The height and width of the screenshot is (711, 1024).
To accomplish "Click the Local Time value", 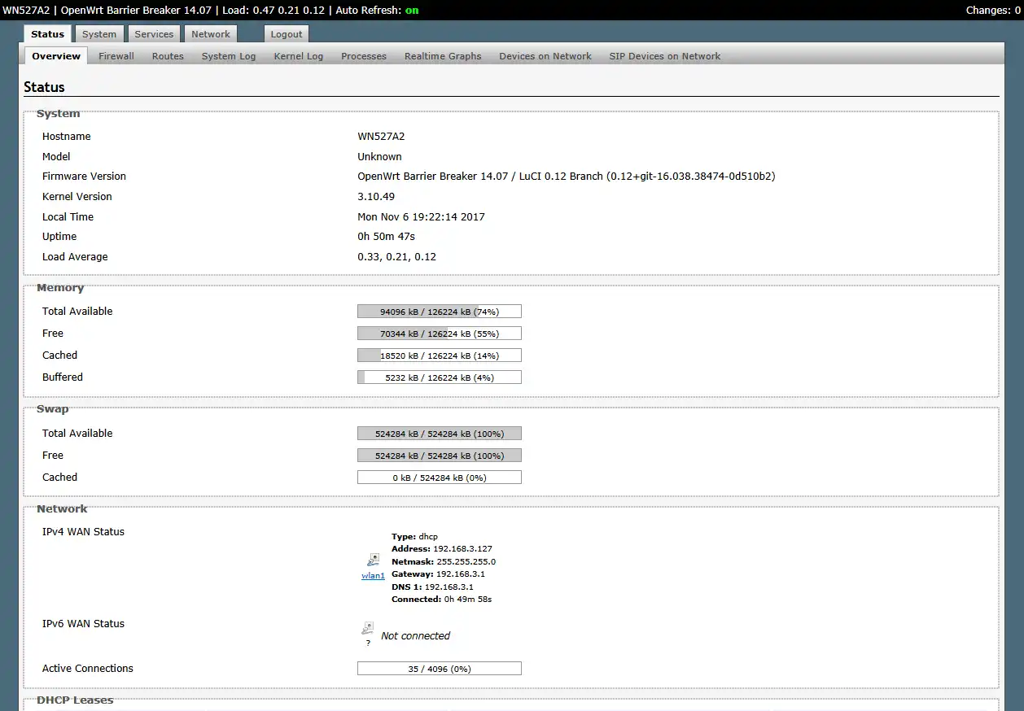I will 421,217.
